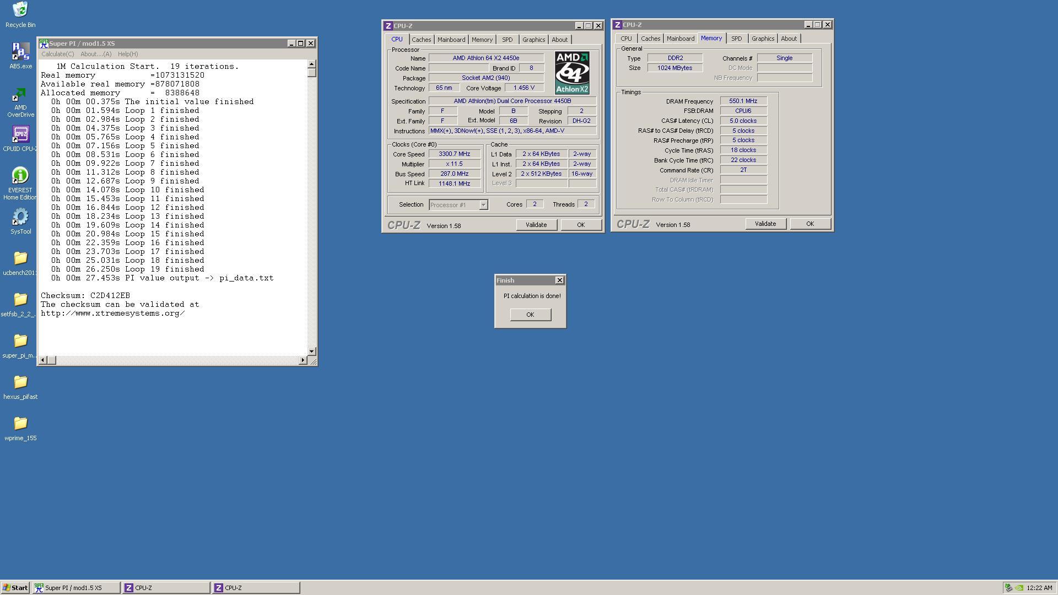Click the Bus Speed value 287.0 MHz
Image resolution: width=1058 pixels, height=595 pixels.
pyautogui.click(x=455, y=174)
